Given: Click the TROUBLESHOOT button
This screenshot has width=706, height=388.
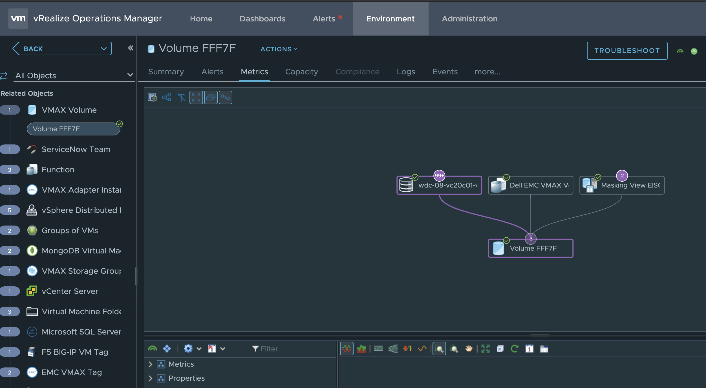Looking at the screenshot, I should [x=627, y=51].
